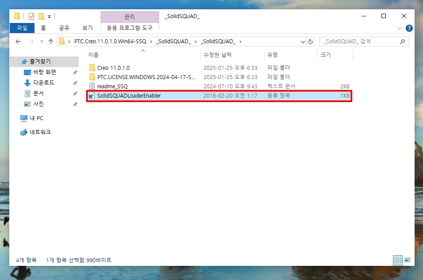Click the readme_SSQ document icon
Image resolution: width=423 pixels, height=280 pixels.
click(x=92, y=86)
